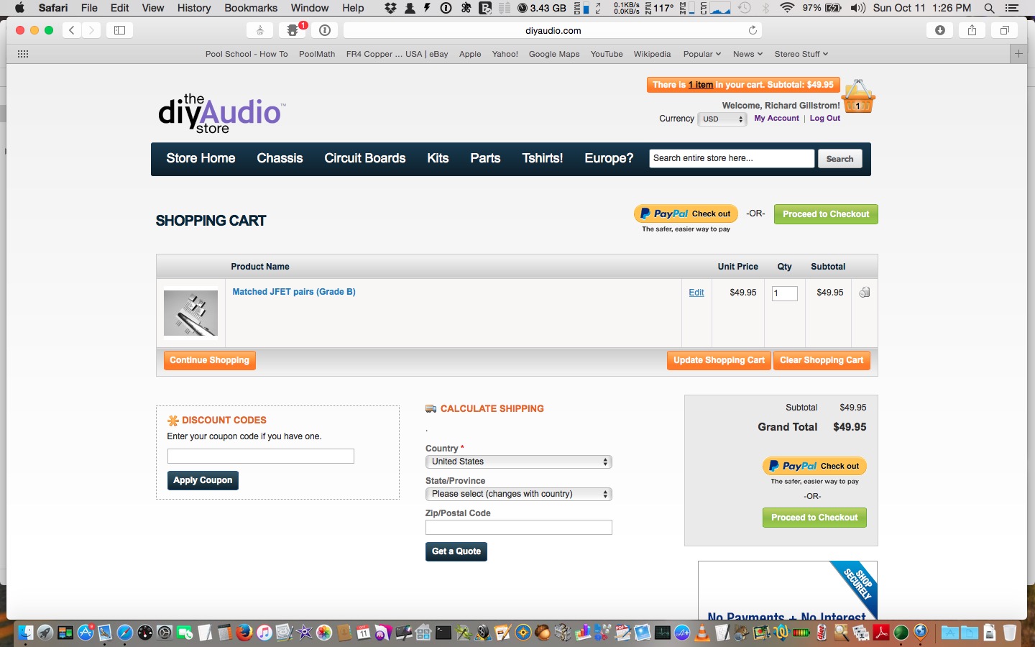This screenshot has width=1035, height=647.
Task: Open the Calendar dock icon
Action: [364, 633]
